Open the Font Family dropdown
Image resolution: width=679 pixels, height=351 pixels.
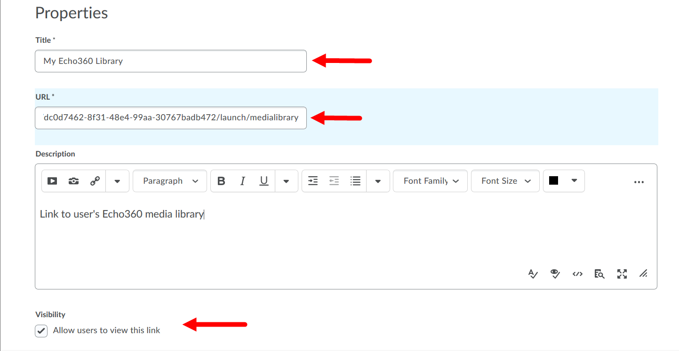coord(430,181)
